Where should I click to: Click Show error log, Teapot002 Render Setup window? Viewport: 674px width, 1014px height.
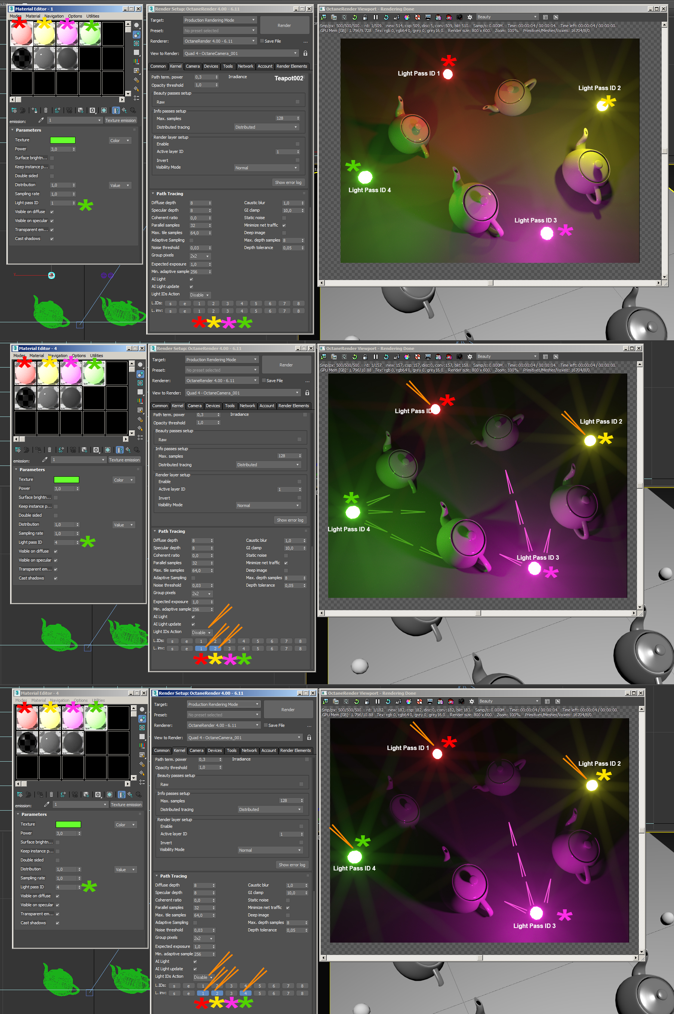(x=288, y=183)
